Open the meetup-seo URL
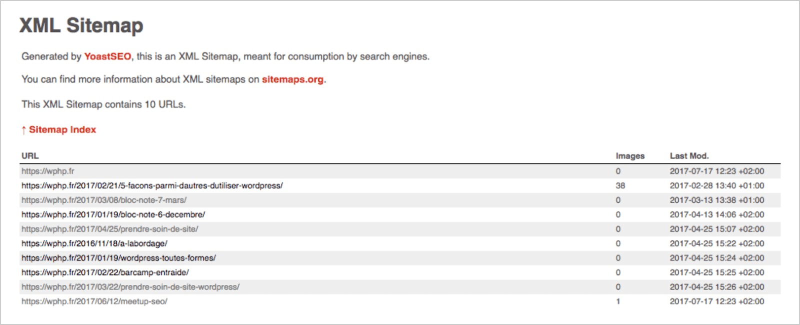Image resolution: width=800 pixels, height=325 pixels. (x=94, y=301)
